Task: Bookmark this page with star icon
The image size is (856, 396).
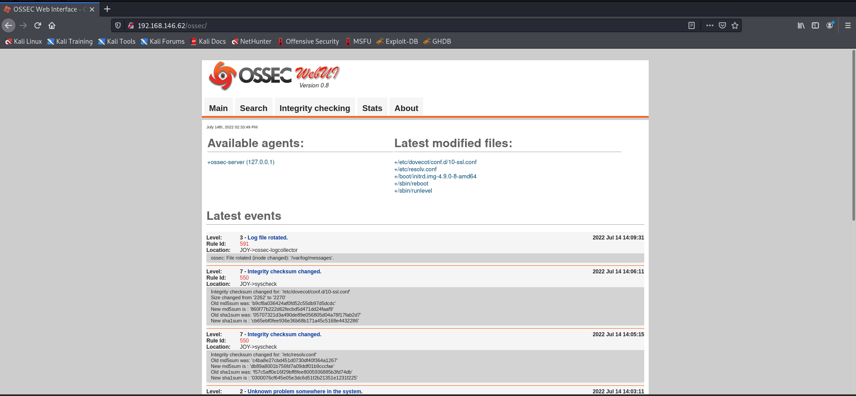Action: click(x=735, y=25)
